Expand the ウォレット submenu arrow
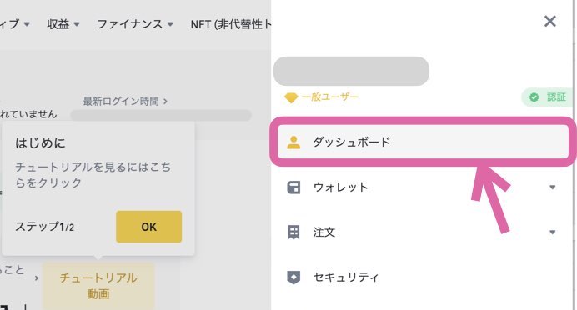Screen dimensions: 577x310 click(552, 187)
